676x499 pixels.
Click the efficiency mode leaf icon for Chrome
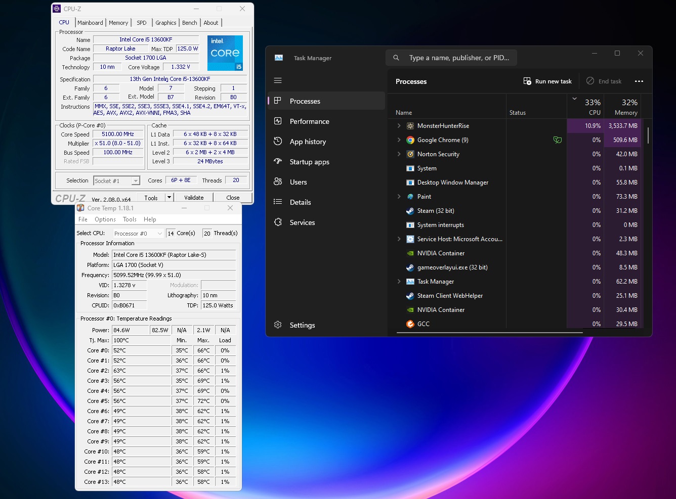click(558, 140)
